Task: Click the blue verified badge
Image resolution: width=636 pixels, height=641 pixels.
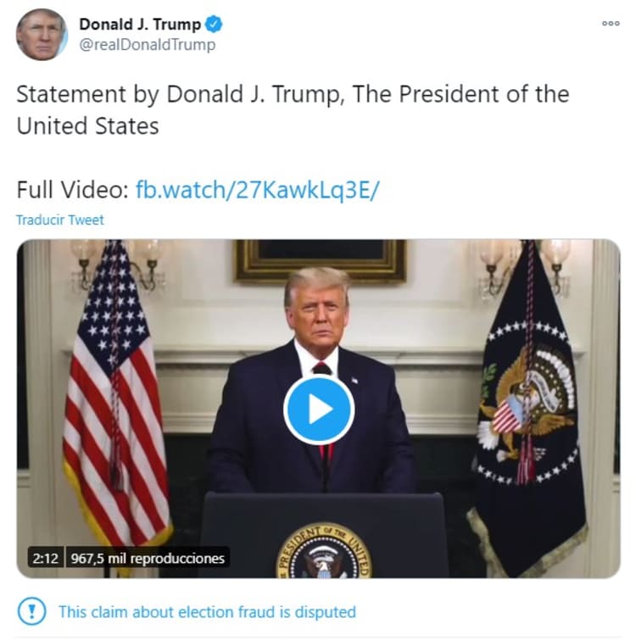Action: 214,24
